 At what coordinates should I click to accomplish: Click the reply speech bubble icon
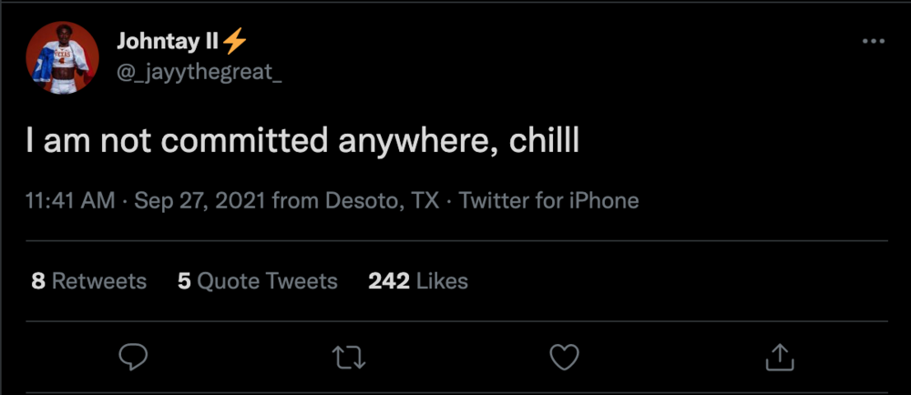point(133,357)
